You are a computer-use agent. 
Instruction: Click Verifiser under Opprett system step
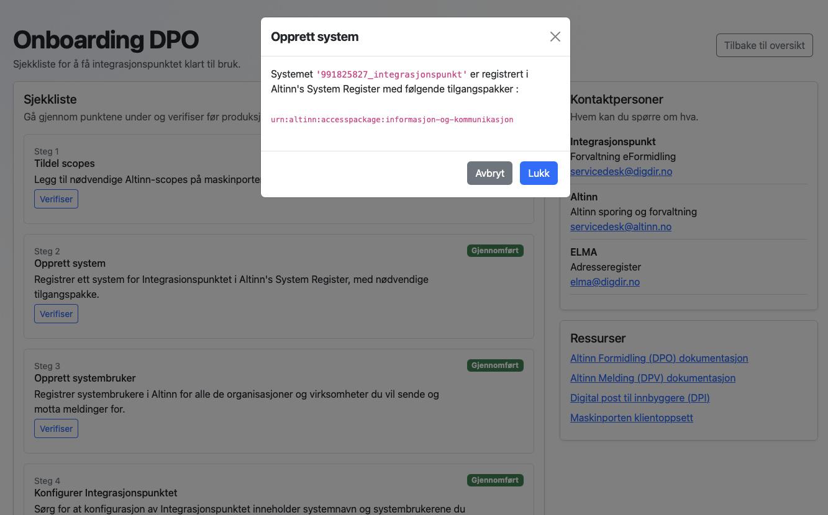coord(56,314)
